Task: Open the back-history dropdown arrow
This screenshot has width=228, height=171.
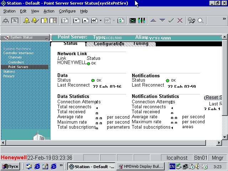Action: point(100,21)
